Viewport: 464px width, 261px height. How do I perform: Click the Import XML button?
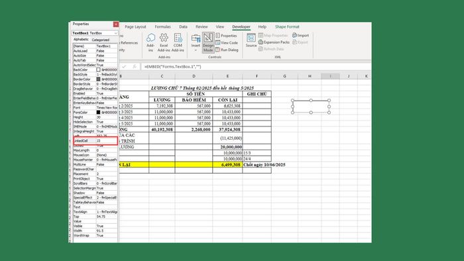pyautogui.click(x=301, y=35)
